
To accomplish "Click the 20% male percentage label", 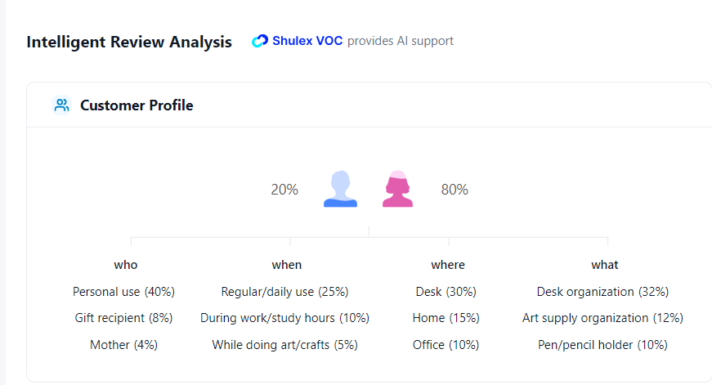I will (284, 190).
